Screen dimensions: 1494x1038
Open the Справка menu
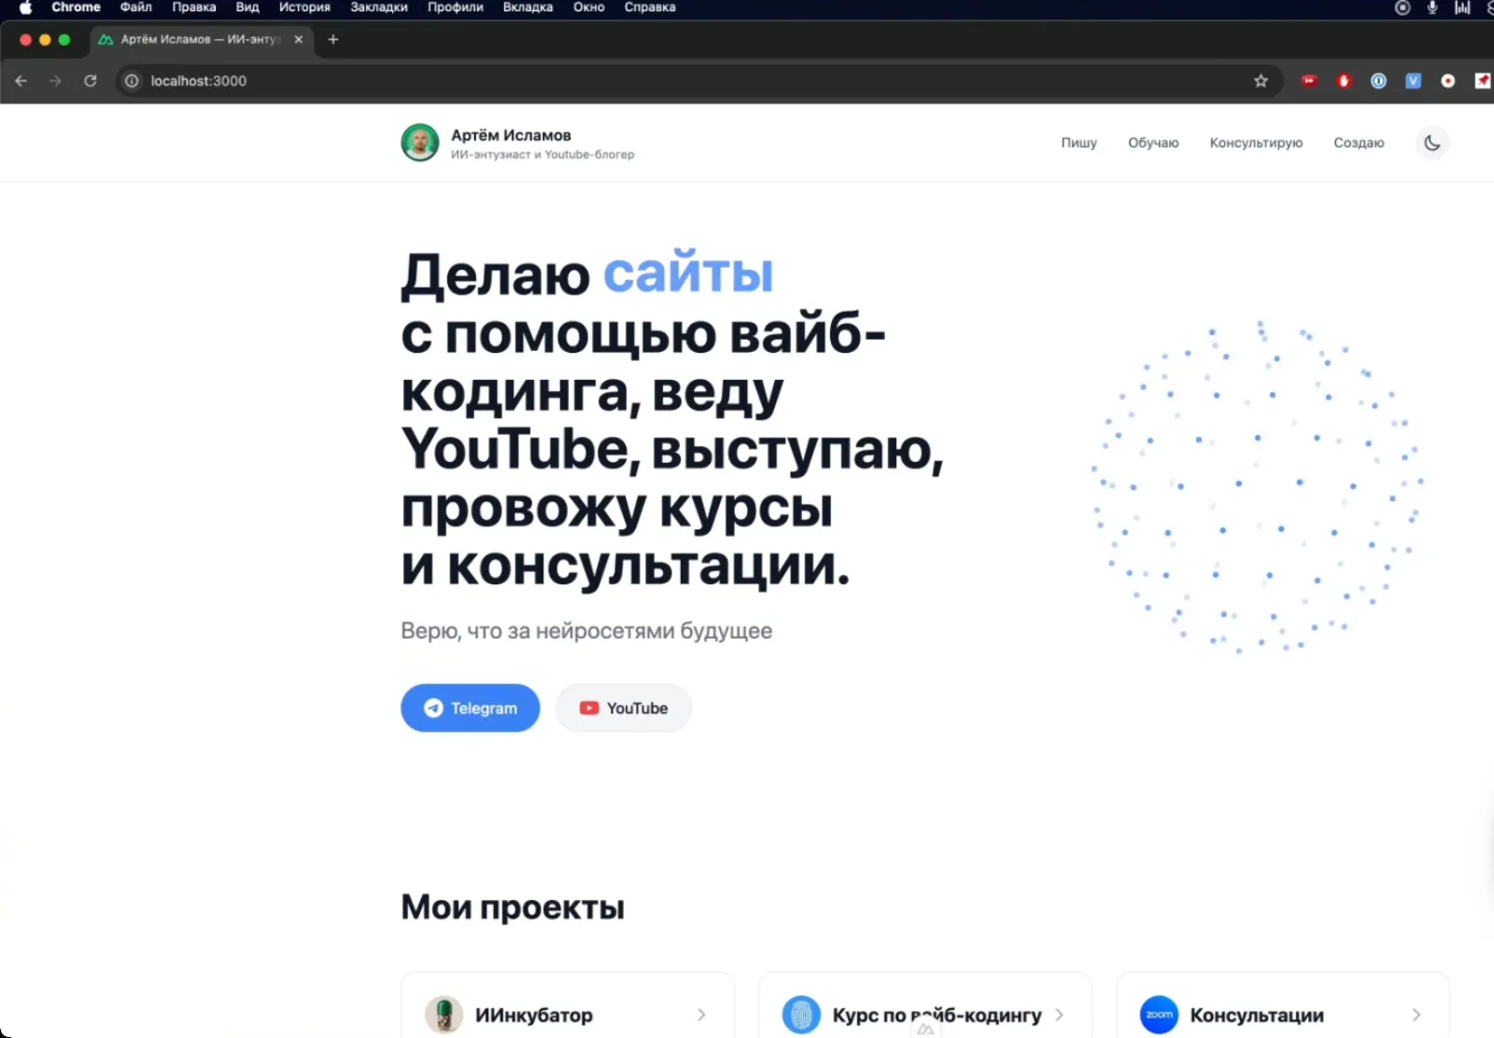pyautogui.click(x=650, y=7)
